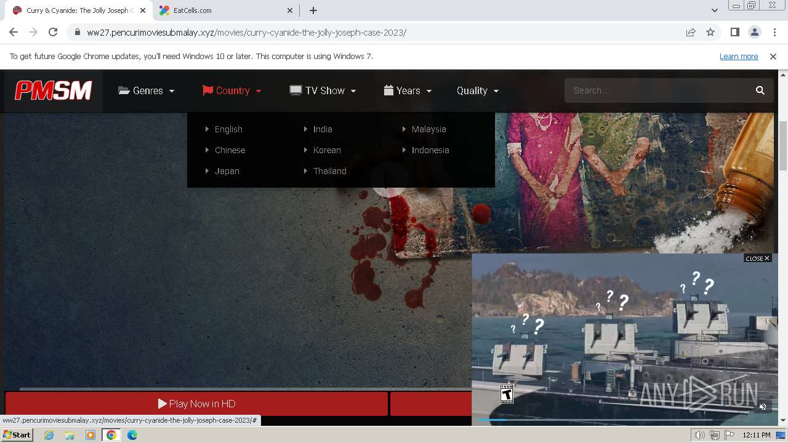Click Chrome icon in taskbar
The width and height of the screenshot is (788, 443).
[x=111, y=435]
